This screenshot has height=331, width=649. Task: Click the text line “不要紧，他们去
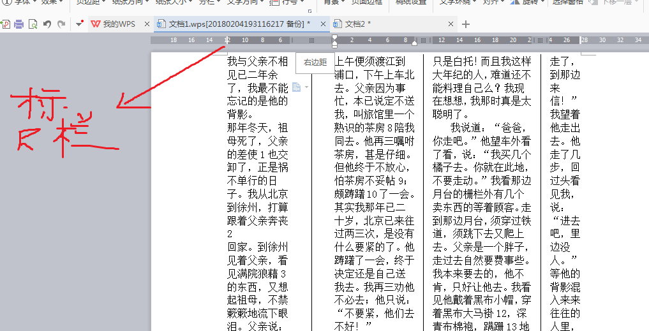(374, 313)
